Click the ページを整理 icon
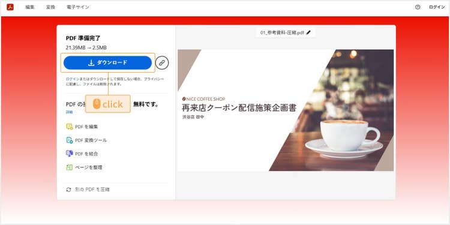 point(70,167)
